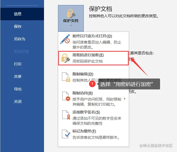177x152 pixels.
Task: Select 标记为最终(F) option
Action: tap(94, 134)
